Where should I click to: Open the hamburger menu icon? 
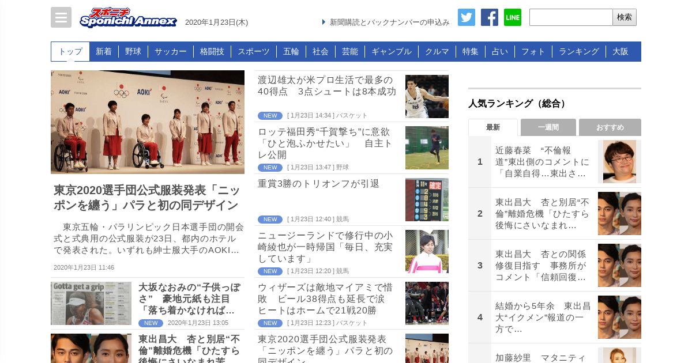click(61, 17)
